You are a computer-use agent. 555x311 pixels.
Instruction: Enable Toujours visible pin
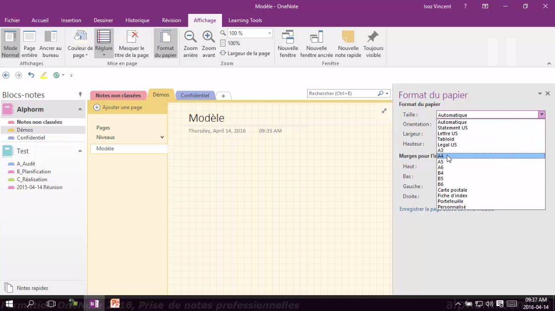tap(373, 44)
